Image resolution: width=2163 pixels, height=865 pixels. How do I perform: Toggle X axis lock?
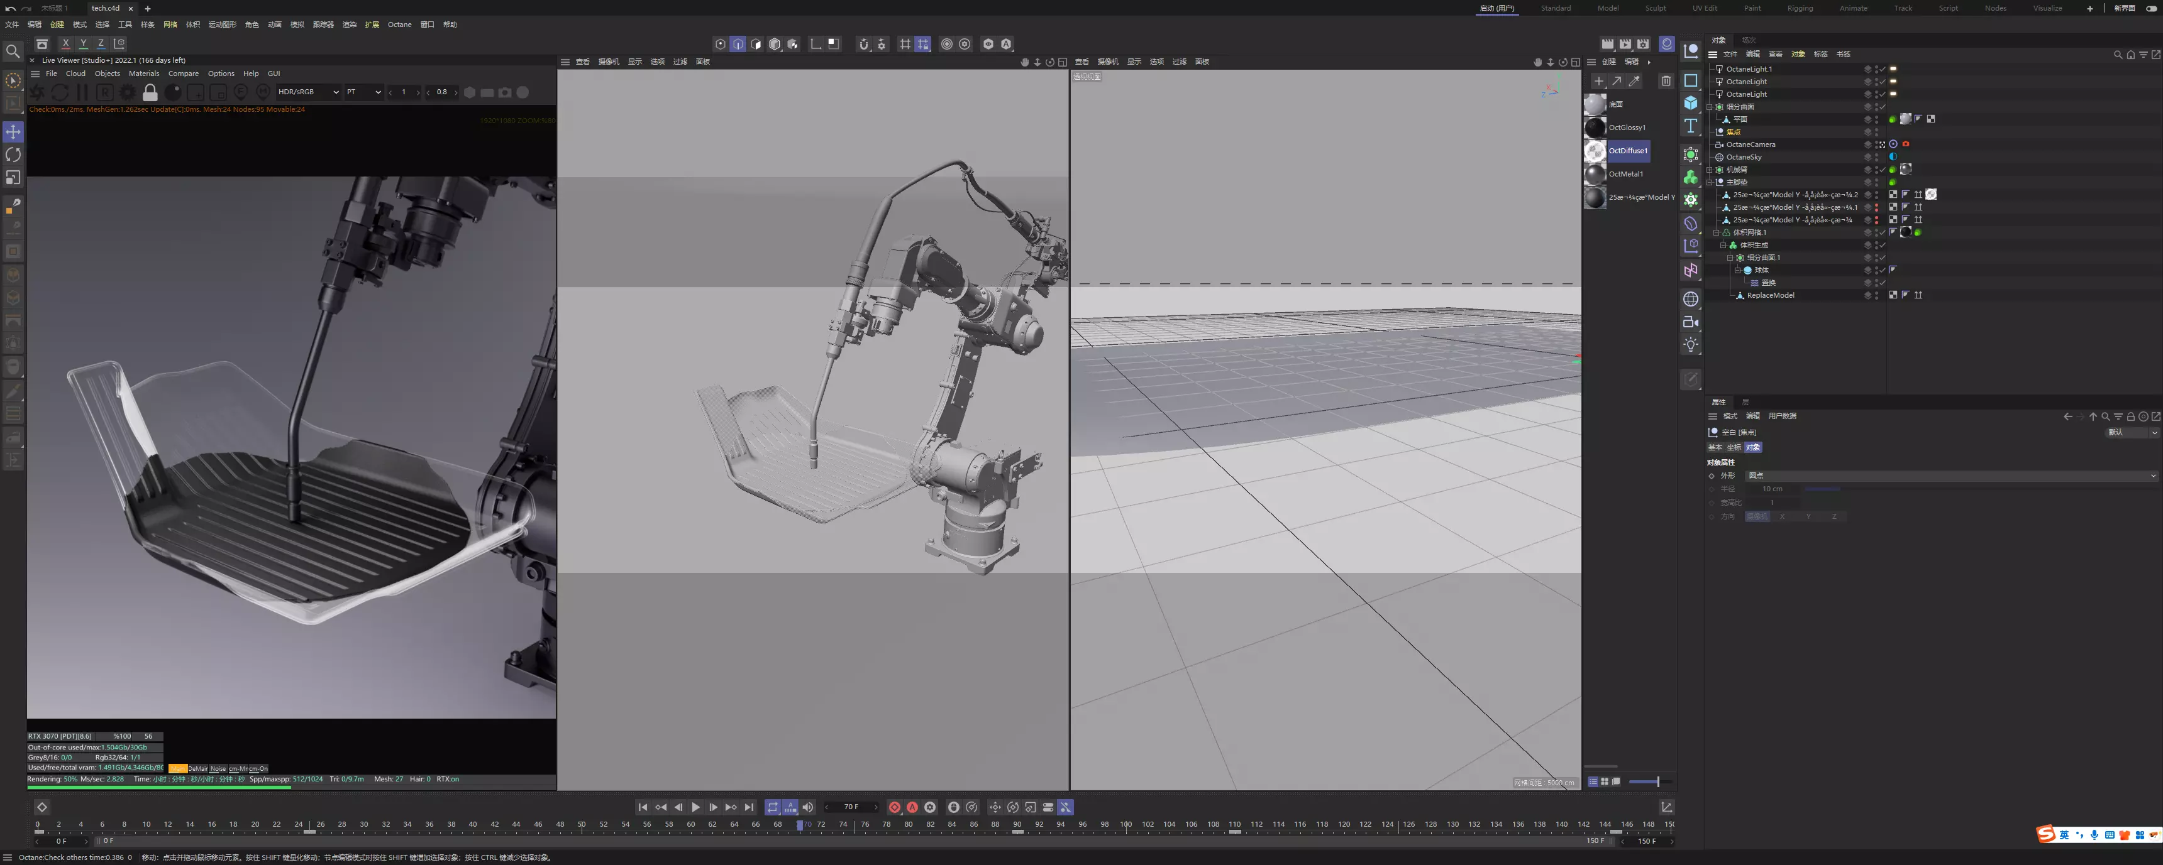(65, 43)
